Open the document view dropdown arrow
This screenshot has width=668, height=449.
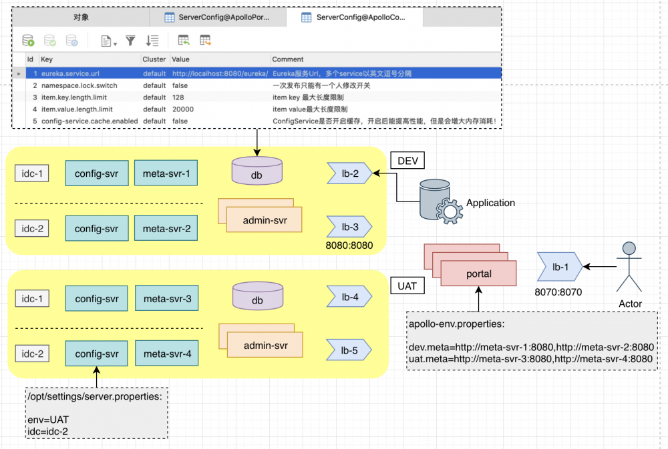pos(115,43)
